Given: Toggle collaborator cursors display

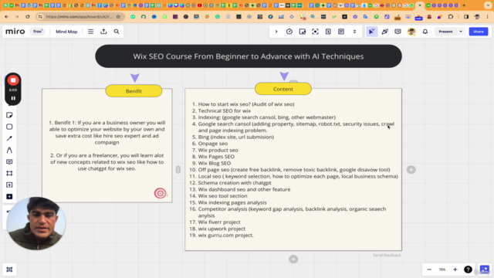Looking at the screenshot, I should [x=372, y=32].
